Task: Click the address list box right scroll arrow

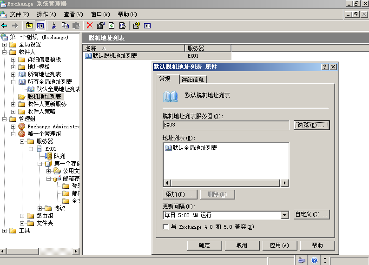Action: (285, 183)
